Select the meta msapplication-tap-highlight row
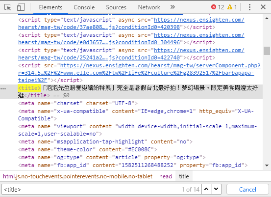This screenshot has height=197, width=271. pyautogui.click(x=105, y=141)
